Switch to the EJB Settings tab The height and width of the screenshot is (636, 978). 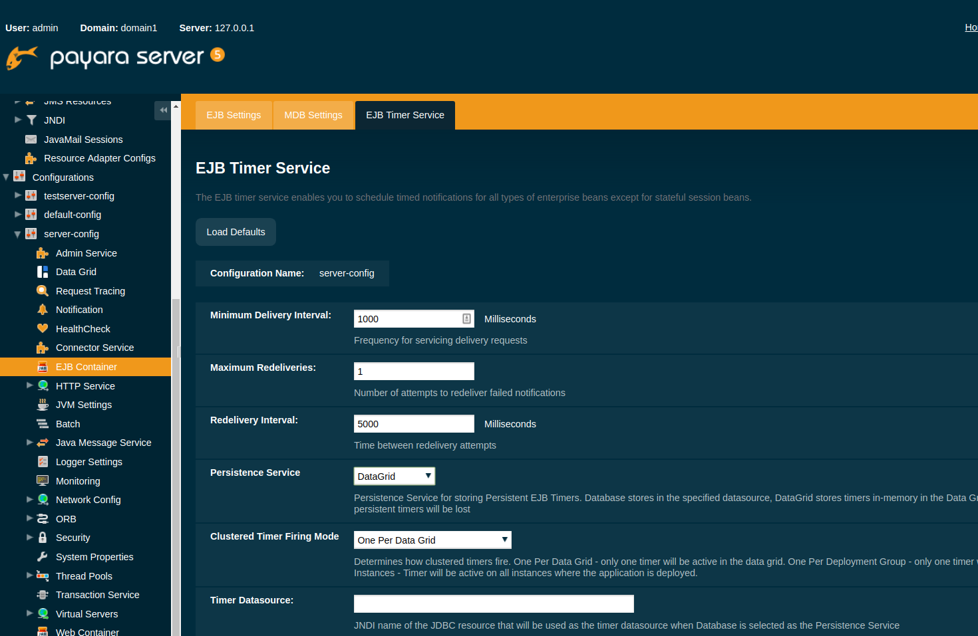pos(234,115)
